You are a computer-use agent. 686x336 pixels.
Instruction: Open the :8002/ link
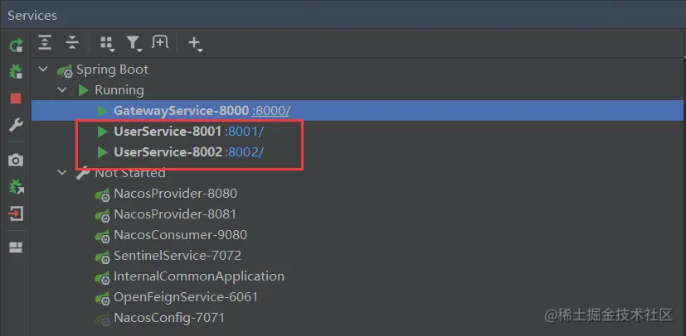point(244,151)
